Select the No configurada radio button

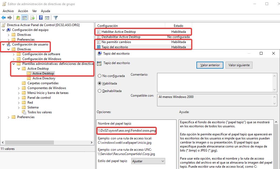pyautogui.click(x=100, y=76)
